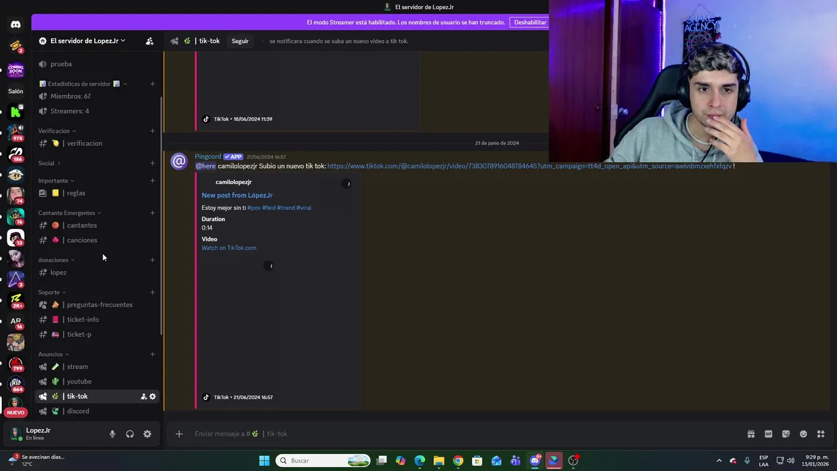Open the GIF picker
This screenshot has width=837, height=471.
pos(768,434)
